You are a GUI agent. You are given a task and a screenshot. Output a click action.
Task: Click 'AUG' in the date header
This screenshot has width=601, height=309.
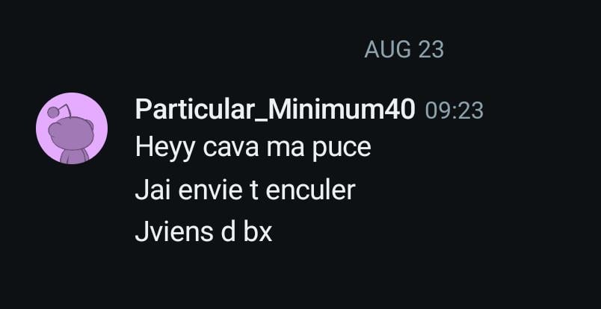tap(387, 50)
